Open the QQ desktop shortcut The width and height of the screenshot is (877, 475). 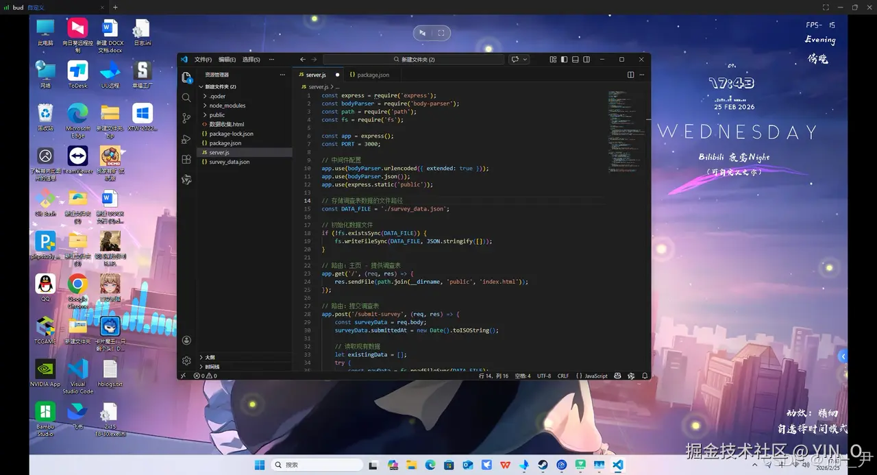pos(45,288)
